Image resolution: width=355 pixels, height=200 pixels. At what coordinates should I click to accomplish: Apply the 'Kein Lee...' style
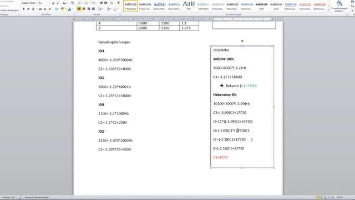point(145,6)
